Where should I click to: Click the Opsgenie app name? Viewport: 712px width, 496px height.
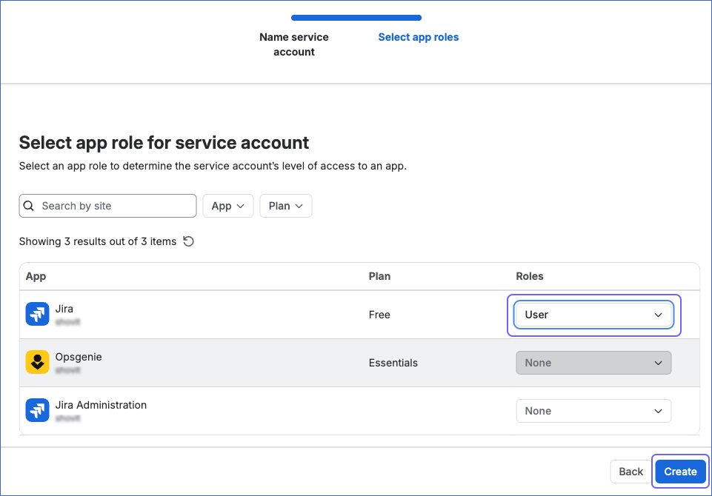pyautogui.click(x=79, y=357)
